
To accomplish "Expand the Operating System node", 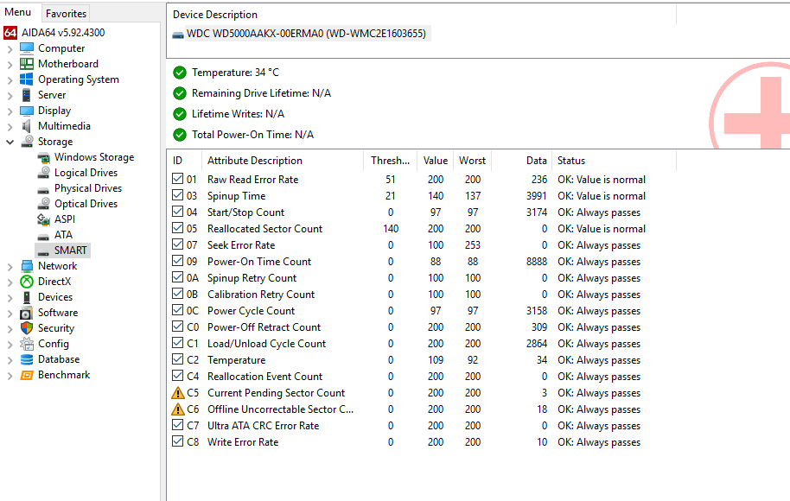I will (x=10, y=80).
